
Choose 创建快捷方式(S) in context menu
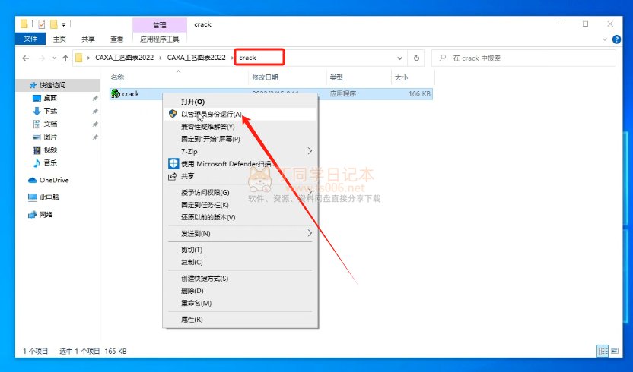[240, 278]
